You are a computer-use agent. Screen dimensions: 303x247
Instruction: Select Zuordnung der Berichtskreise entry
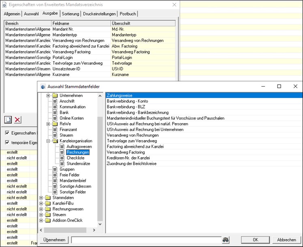[204, 164]
